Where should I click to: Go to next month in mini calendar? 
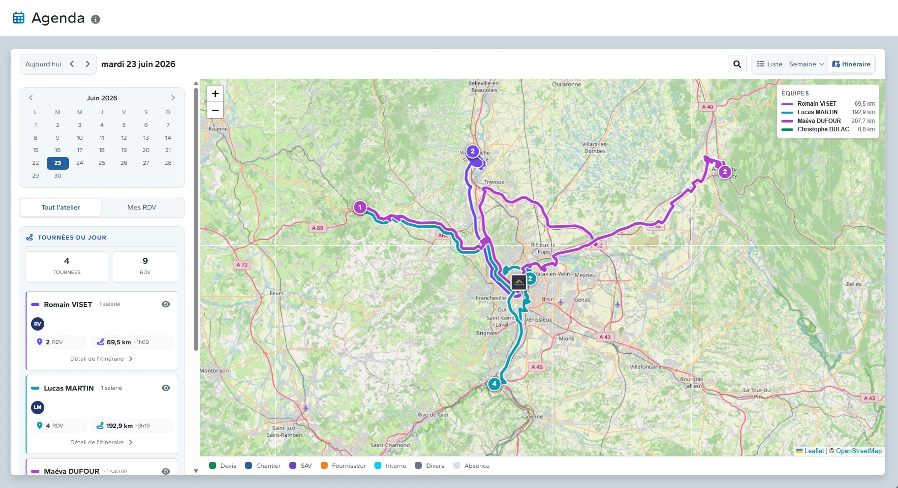(x=173, y=98)
